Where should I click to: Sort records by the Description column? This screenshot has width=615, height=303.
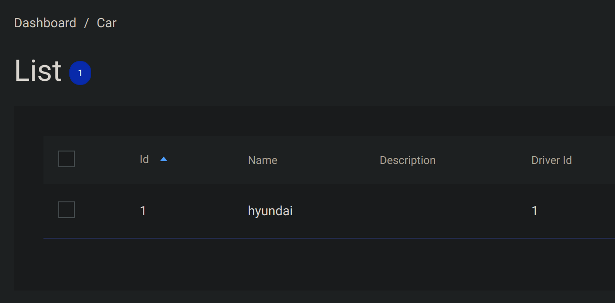[407, 160]
